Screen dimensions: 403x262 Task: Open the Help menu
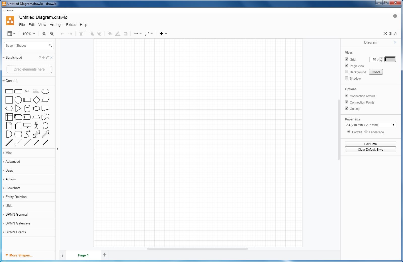83,25
